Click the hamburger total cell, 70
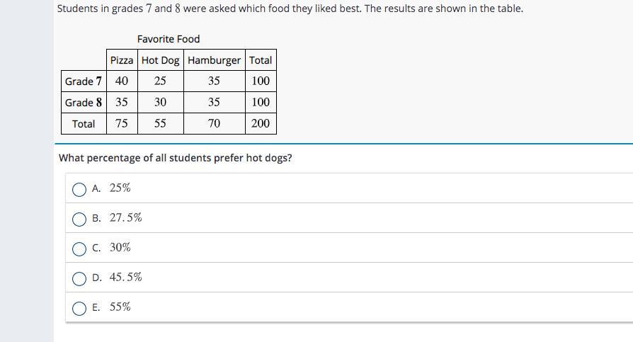Image resolution: width=633 pixels, height=342 pixels. (214, 124)
